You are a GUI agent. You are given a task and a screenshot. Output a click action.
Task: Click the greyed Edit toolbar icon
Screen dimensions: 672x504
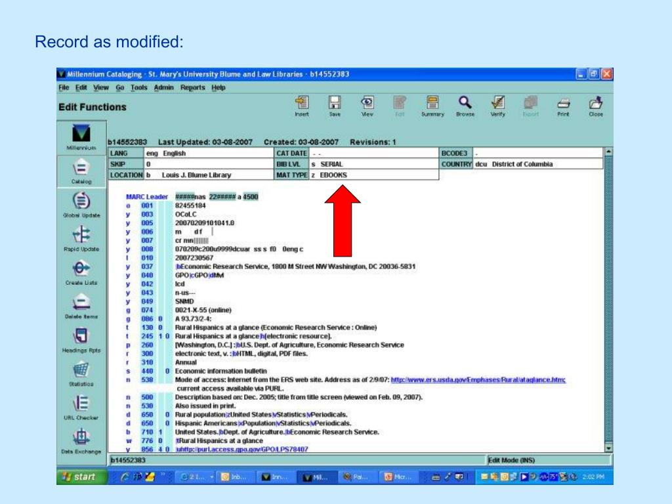400,106
